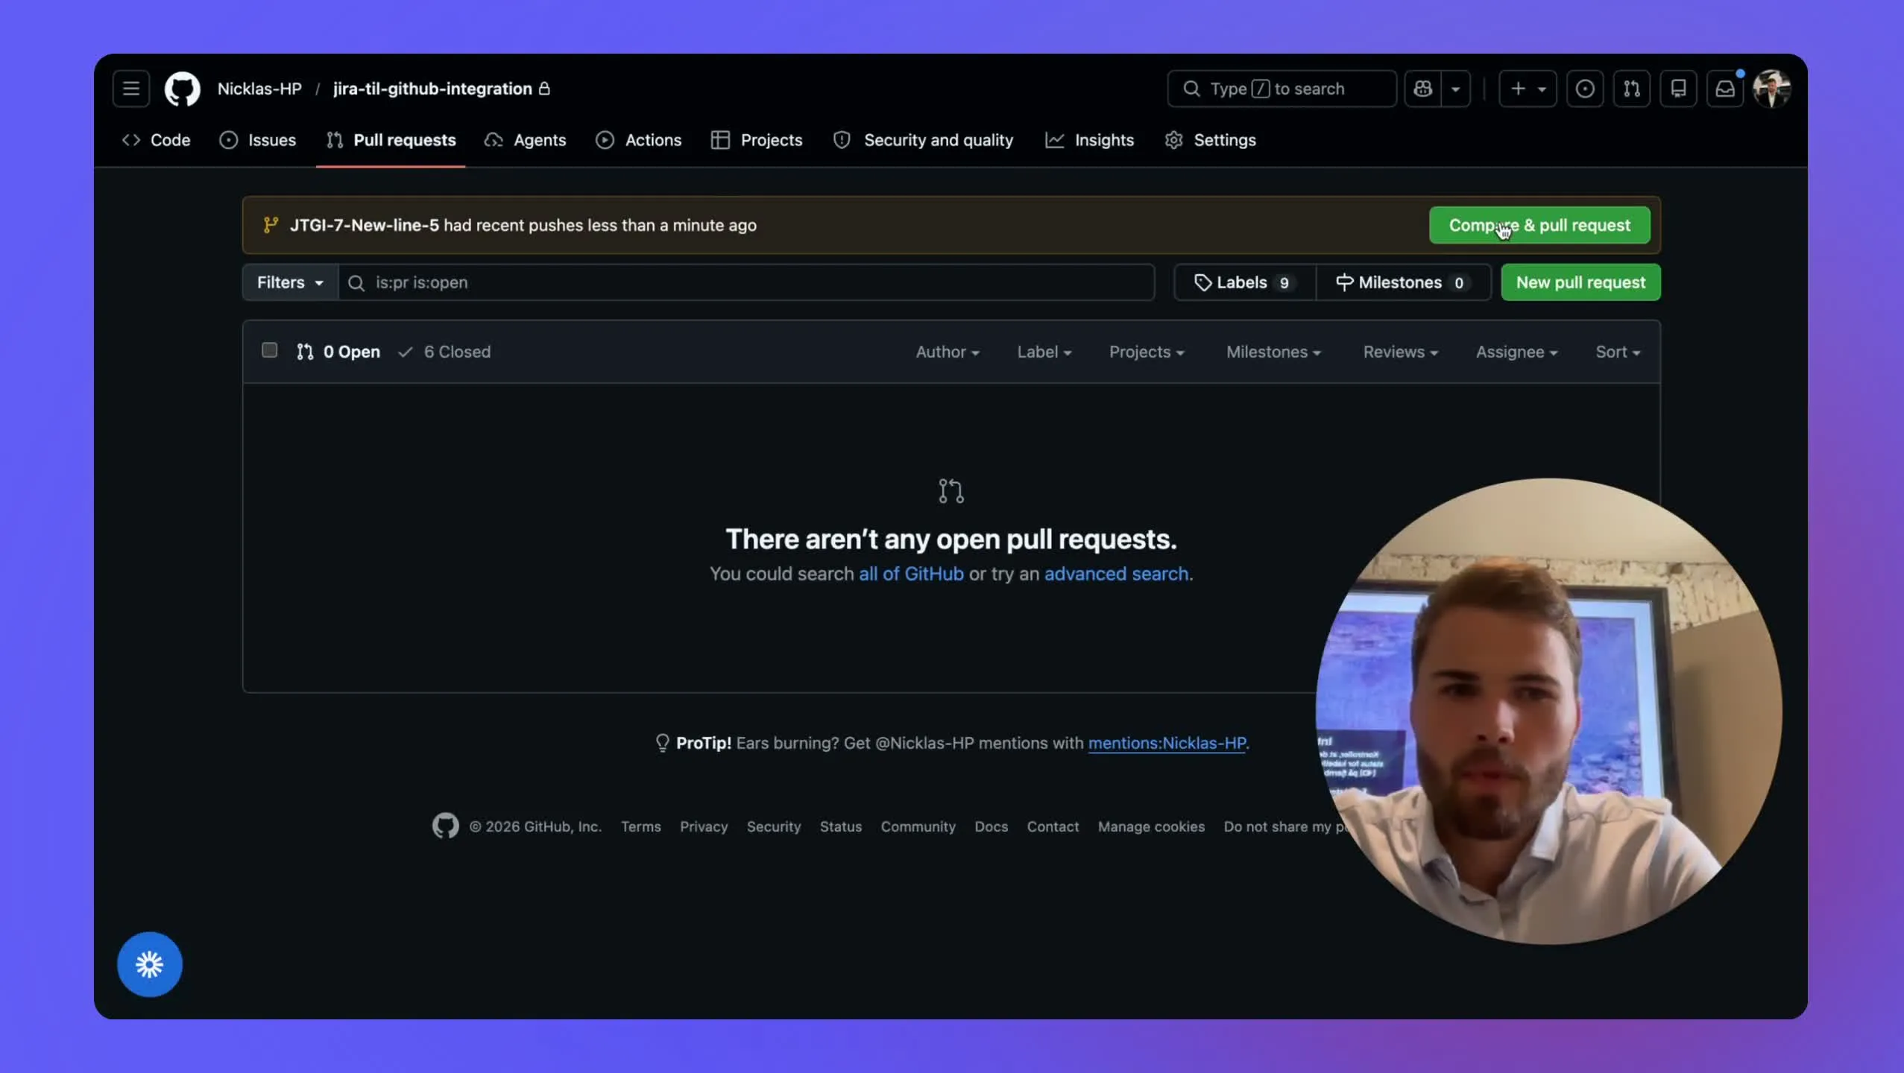Open the Security footer link
1904x1073 pixels.
(x=774, y=826)
